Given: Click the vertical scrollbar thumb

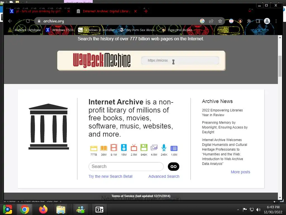Looking at the screenshot, I should coord(280,66).
